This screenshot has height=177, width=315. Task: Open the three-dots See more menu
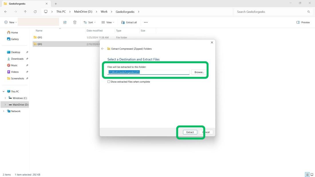coord(146,22)
